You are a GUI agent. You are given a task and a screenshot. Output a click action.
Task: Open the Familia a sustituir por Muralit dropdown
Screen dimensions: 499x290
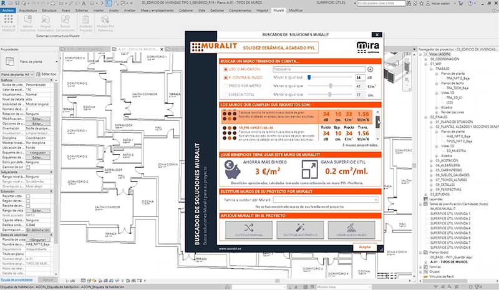tap(326, 200)
